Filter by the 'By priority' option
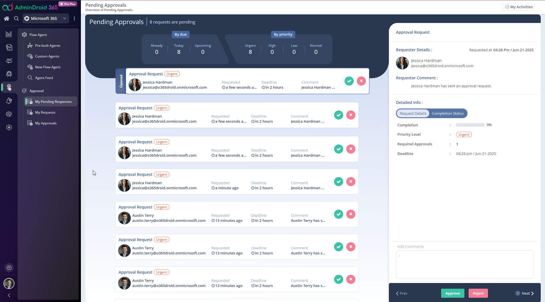 tap(283, 35)
